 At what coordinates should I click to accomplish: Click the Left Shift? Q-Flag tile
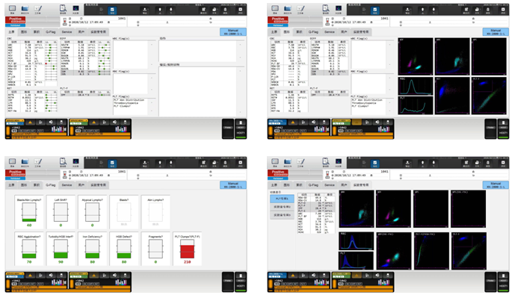pyautogui.click(x=61, y=212)
